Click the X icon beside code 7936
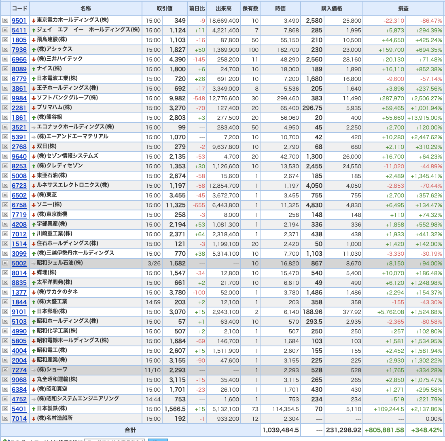445x441 pixels. [5, 49]
